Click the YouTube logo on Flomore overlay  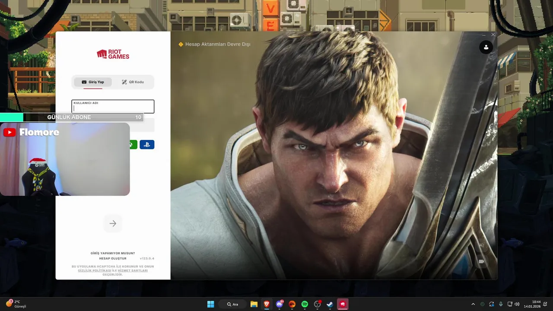pyautogui.click(x=10, y=132)
